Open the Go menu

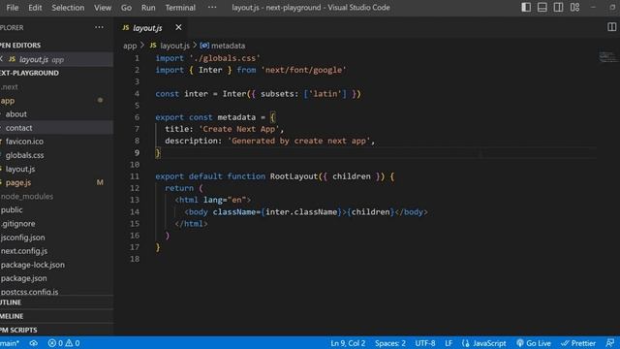(126, 8)
